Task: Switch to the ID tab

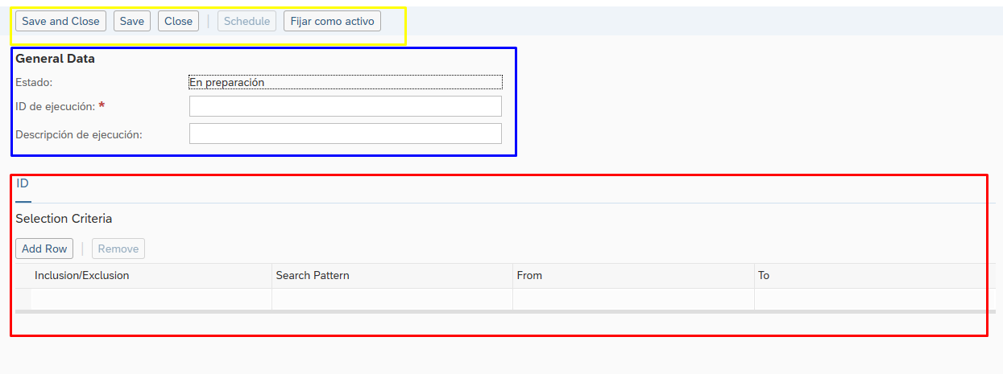Action: tap(23, 184)
